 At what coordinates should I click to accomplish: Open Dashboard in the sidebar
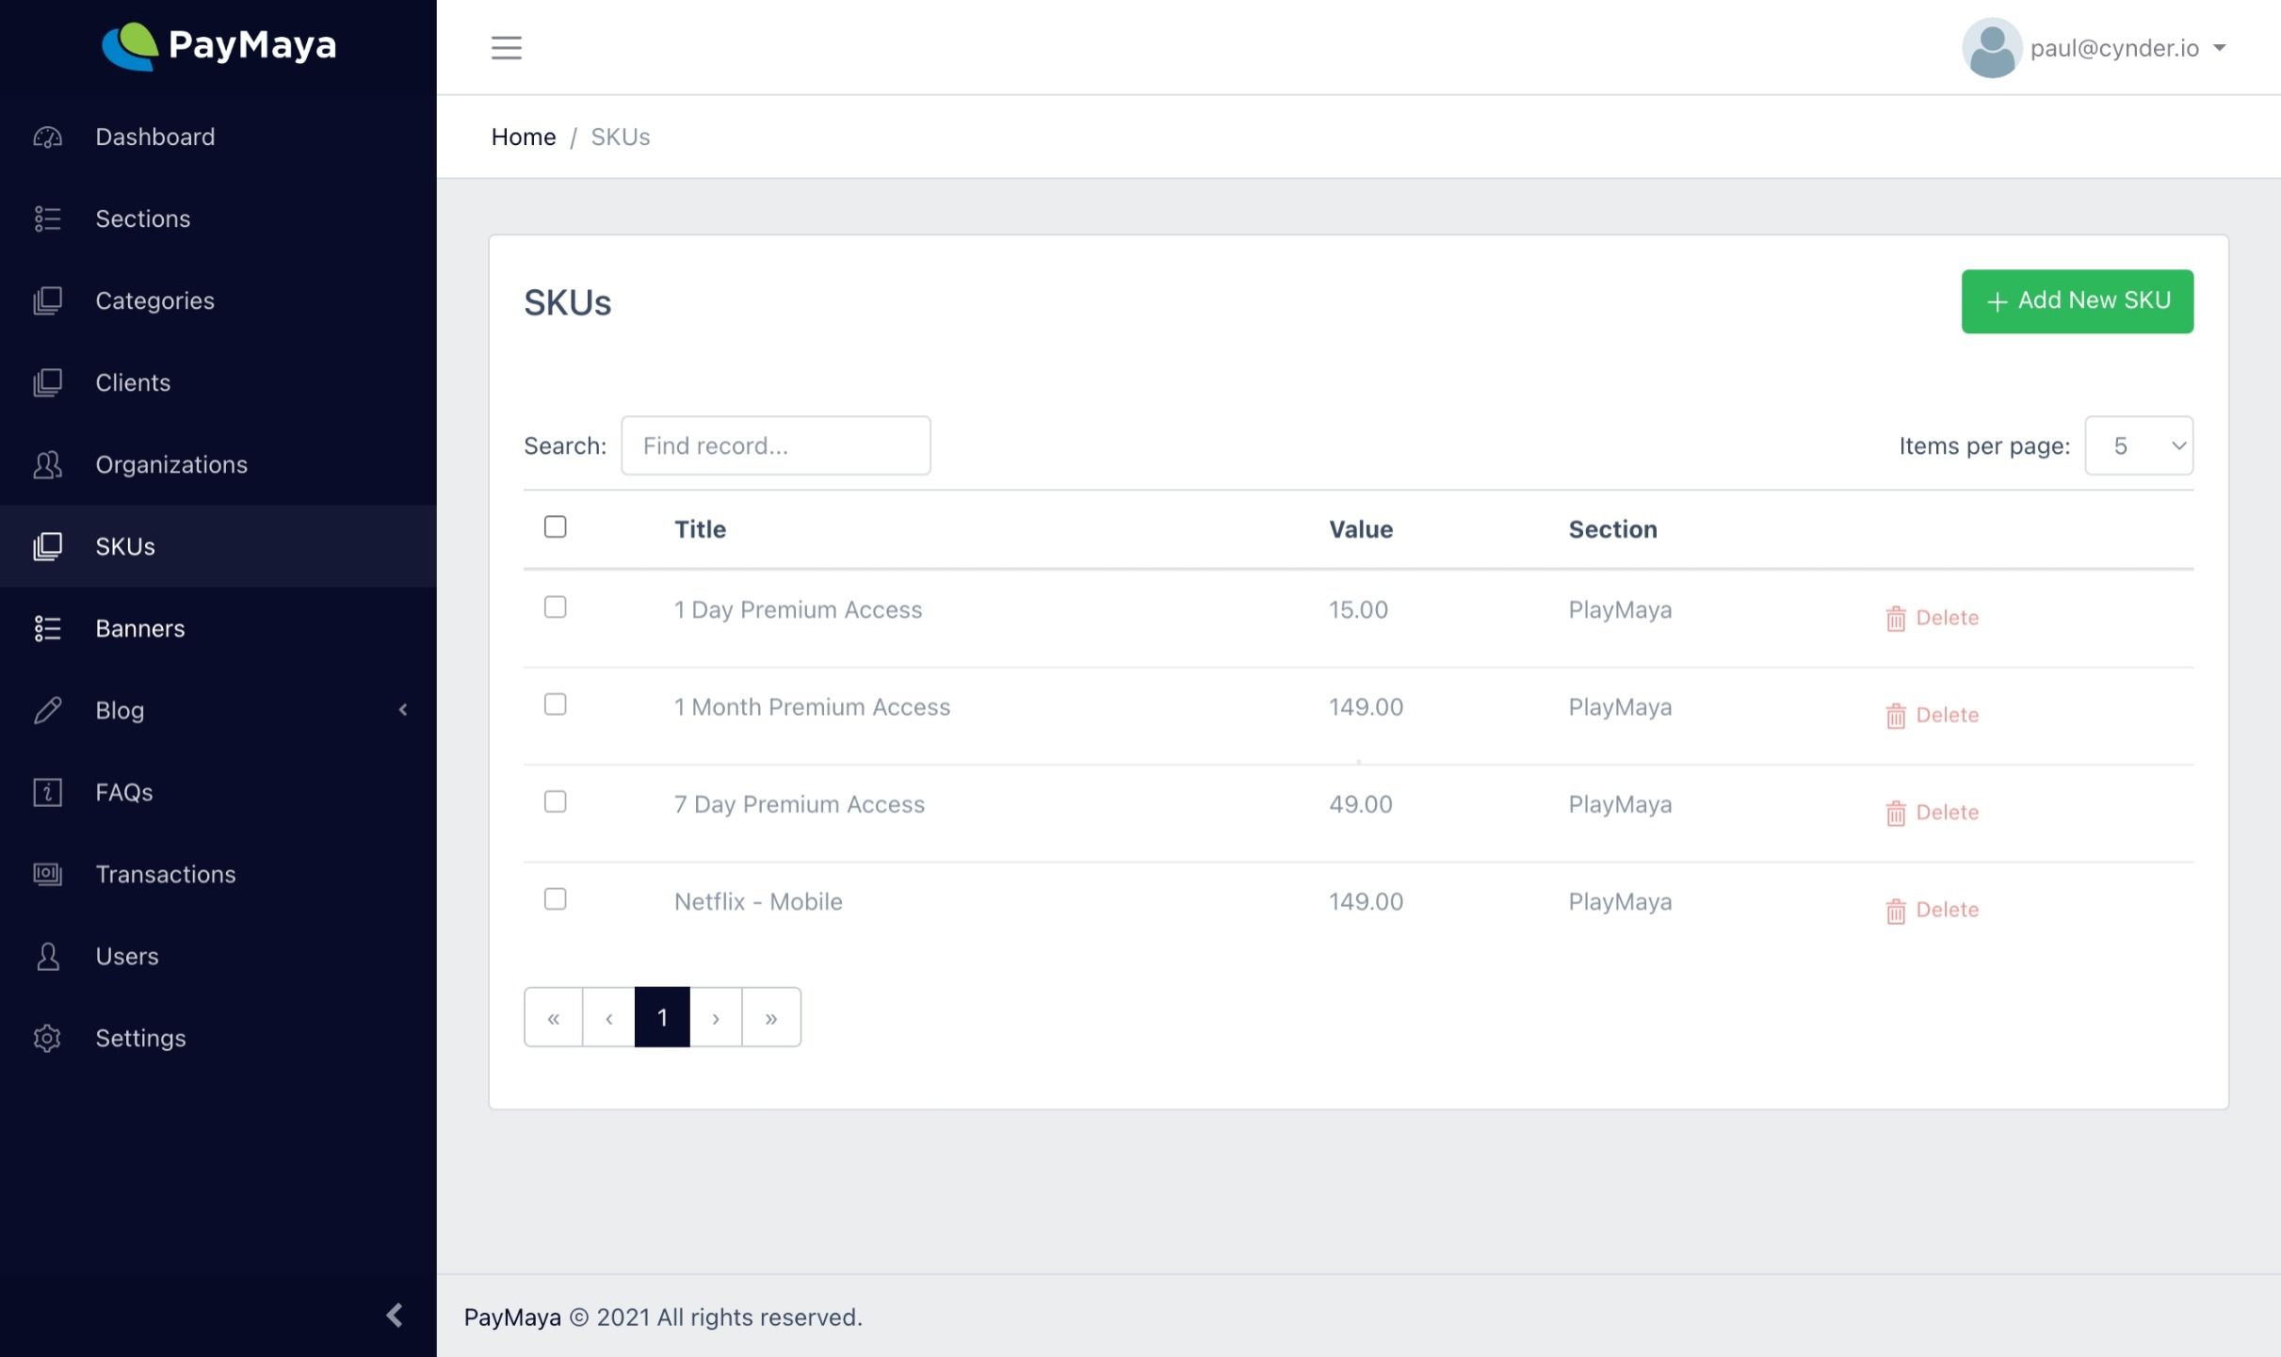coord(155,137)
